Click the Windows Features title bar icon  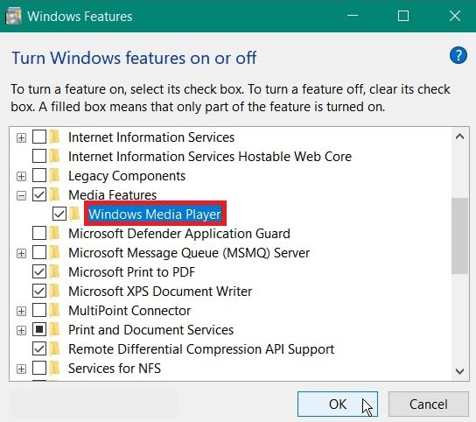coord(13,16)
